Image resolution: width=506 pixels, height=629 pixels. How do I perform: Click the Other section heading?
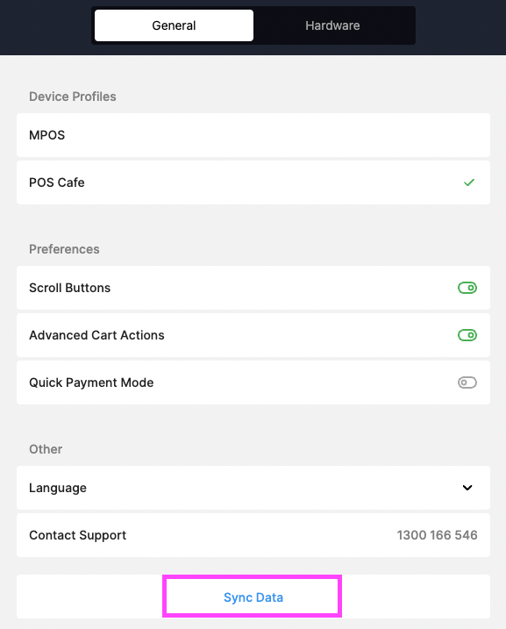(x=46, y=449)
